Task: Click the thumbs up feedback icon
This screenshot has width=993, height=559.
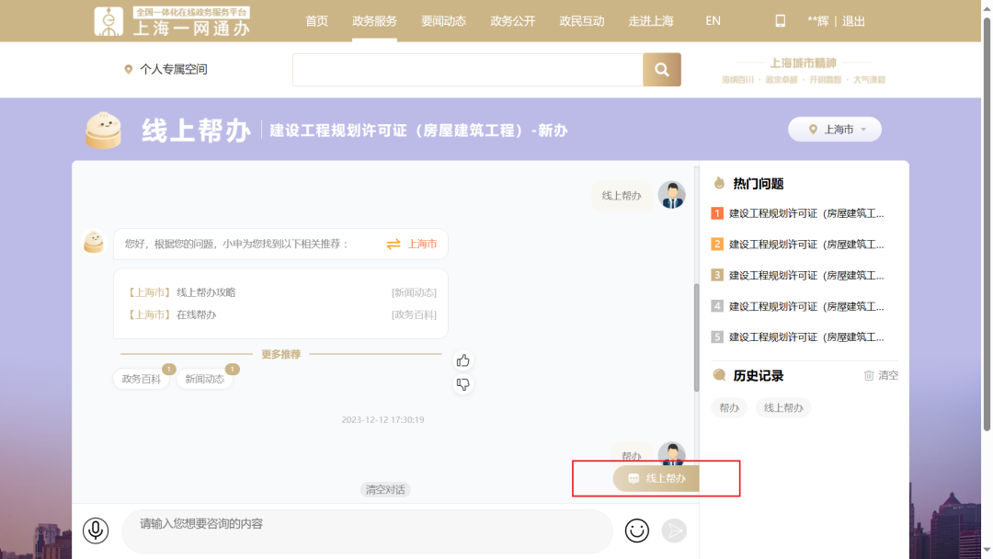Action: [463, 360]
